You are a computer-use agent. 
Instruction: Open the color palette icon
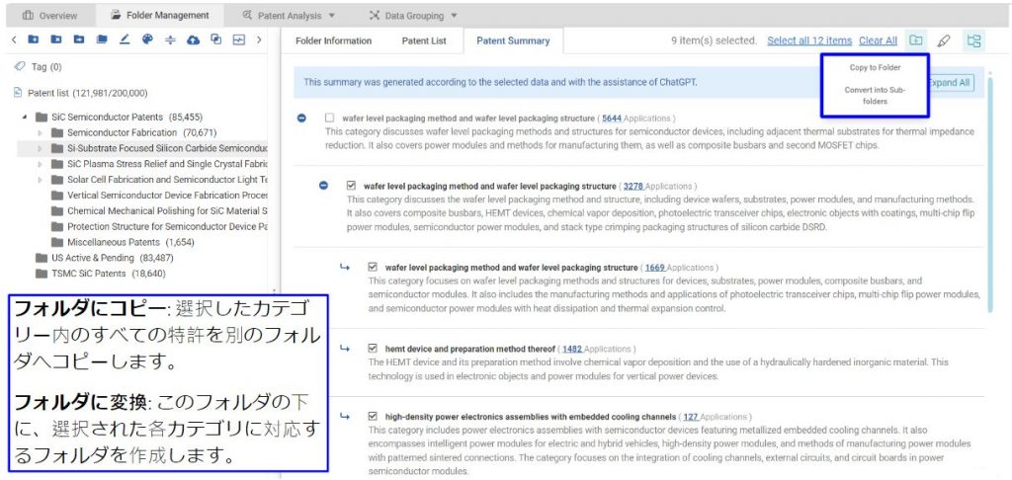(147, 40)
